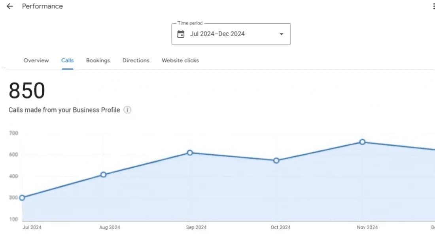This screenshot has width=435, height=240.
Task: Click the October 2024 data point marker
Action: click(x=276, y=161)
